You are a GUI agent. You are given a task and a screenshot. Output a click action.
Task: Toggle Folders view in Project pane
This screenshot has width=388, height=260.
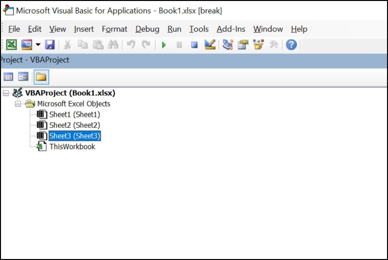pyautogui.click(x=41, y=77)
